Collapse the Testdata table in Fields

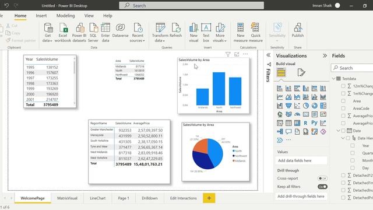click(x=333, y=78)
